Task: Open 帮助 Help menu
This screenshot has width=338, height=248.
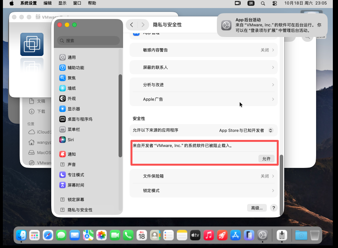Action: [x=92, y=3]
